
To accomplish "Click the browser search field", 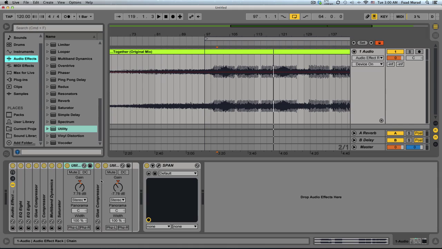I will (x=58, y=28).
